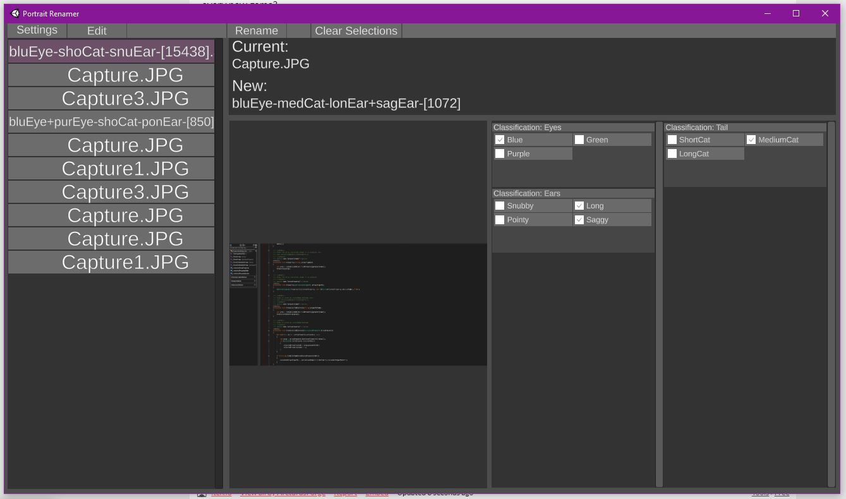Select the bluEye-shoCat-snuEar-[15438] file
Image resolution: width=846 pixels, height=499 pixels.
pos(111,51)
